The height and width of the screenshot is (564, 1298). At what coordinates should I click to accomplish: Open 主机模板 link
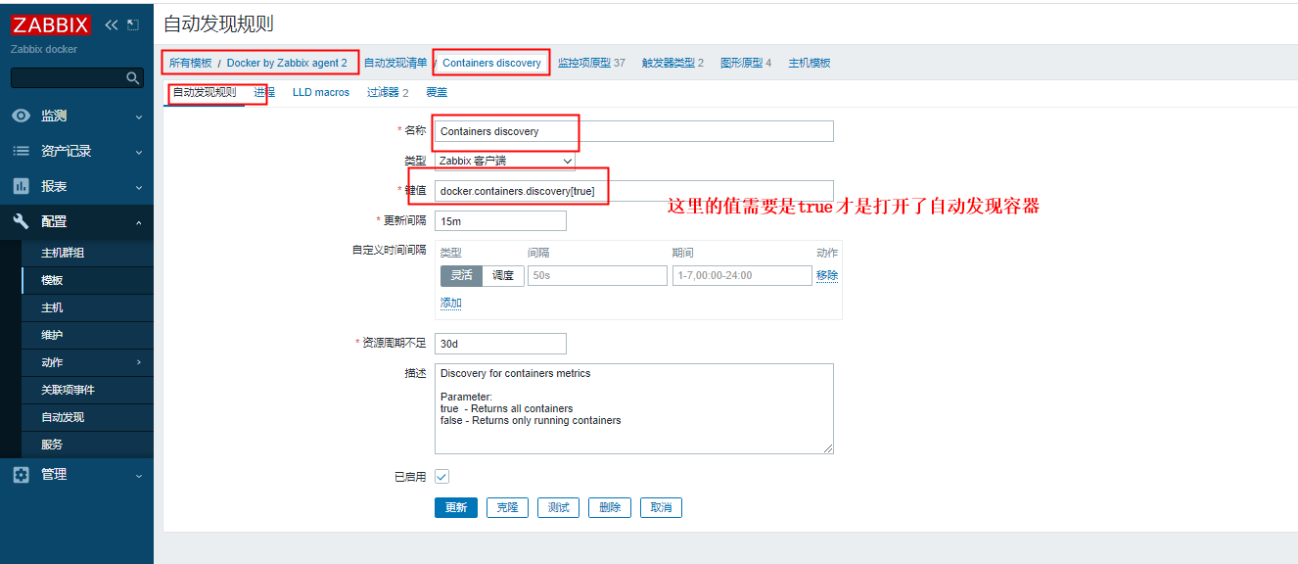pyautogui.click(x=810, y=63)
